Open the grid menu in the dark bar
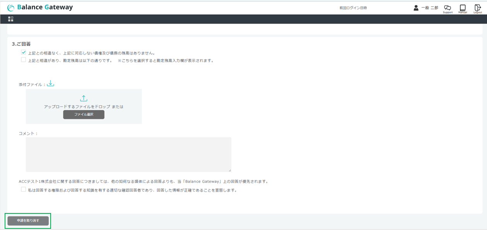The image size is (487, 230). pos(11,19)
